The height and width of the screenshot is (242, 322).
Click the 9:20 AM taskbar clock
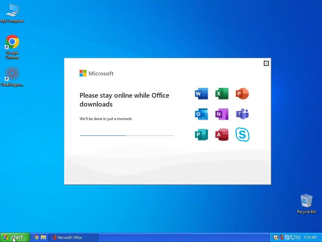coord(310,237)
